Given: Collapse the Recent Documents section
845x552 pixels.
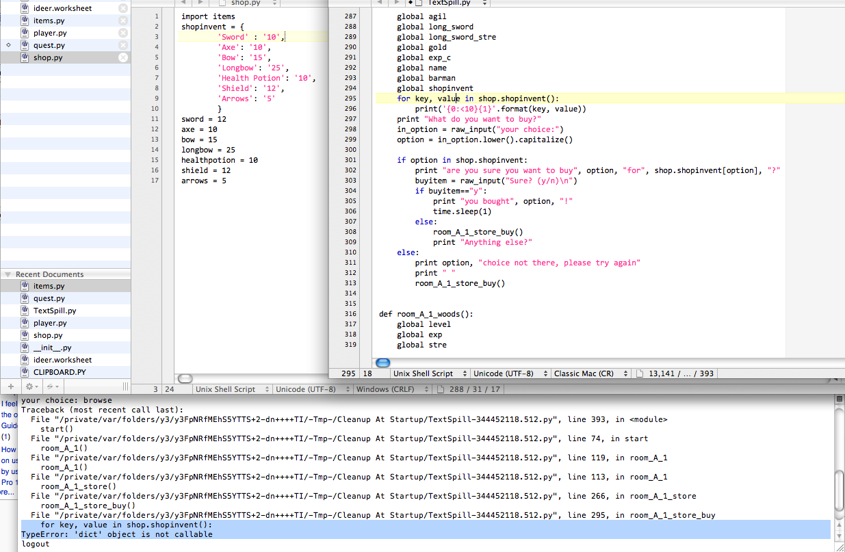Looking at the screenshot, I should click(8, 274).
